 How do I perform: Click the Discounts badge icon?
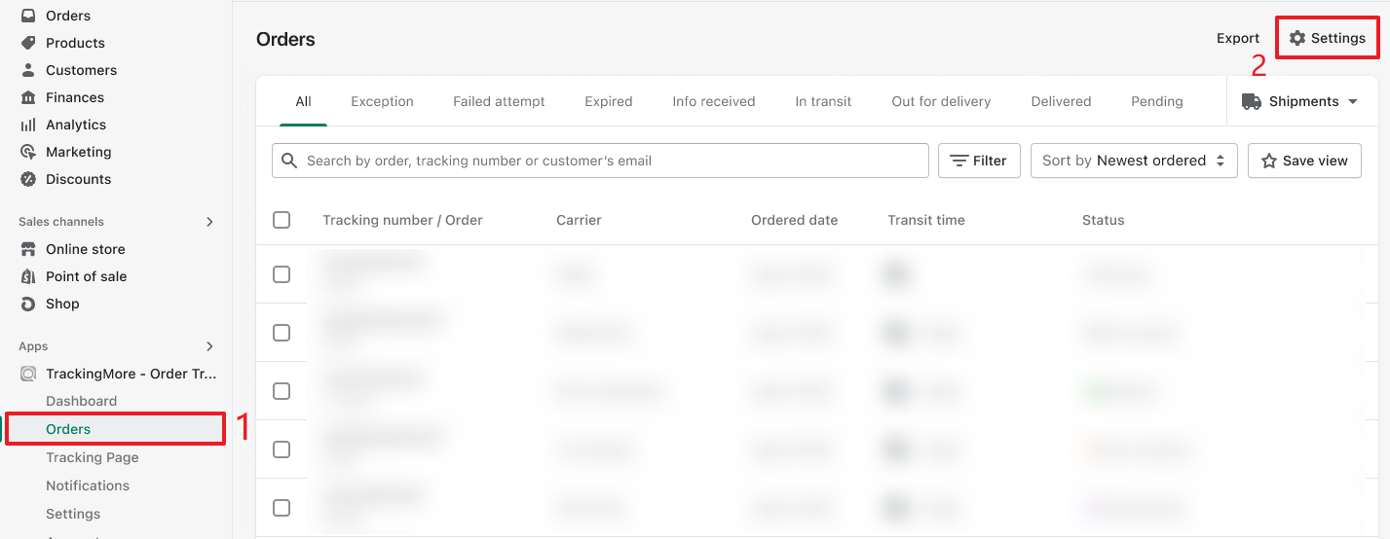click(28, 179)
